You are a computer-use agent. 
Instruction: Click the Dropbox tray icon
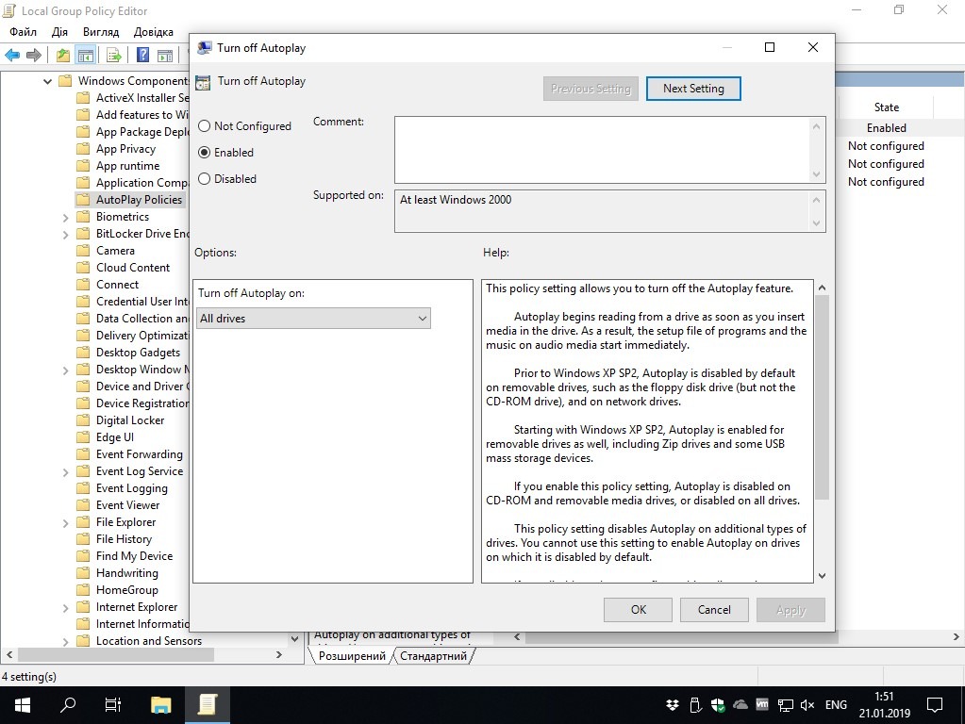(673, 705)
